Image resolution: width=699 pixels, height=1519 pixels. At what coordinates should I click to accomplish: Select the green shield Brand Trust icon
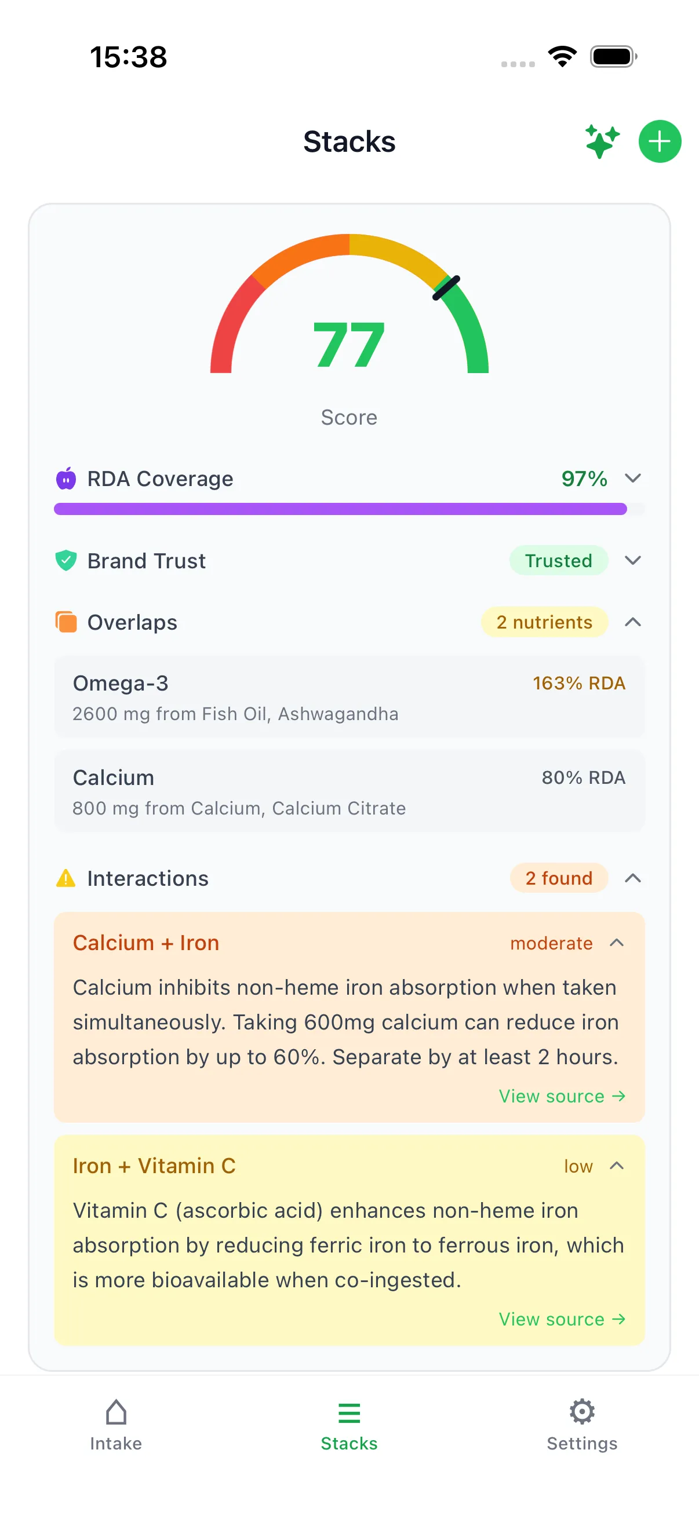tap(66, 560)
